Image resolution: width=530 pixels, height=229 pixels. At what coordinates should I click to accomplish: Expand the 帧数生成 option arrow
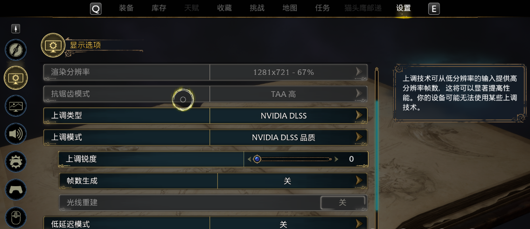359,181
